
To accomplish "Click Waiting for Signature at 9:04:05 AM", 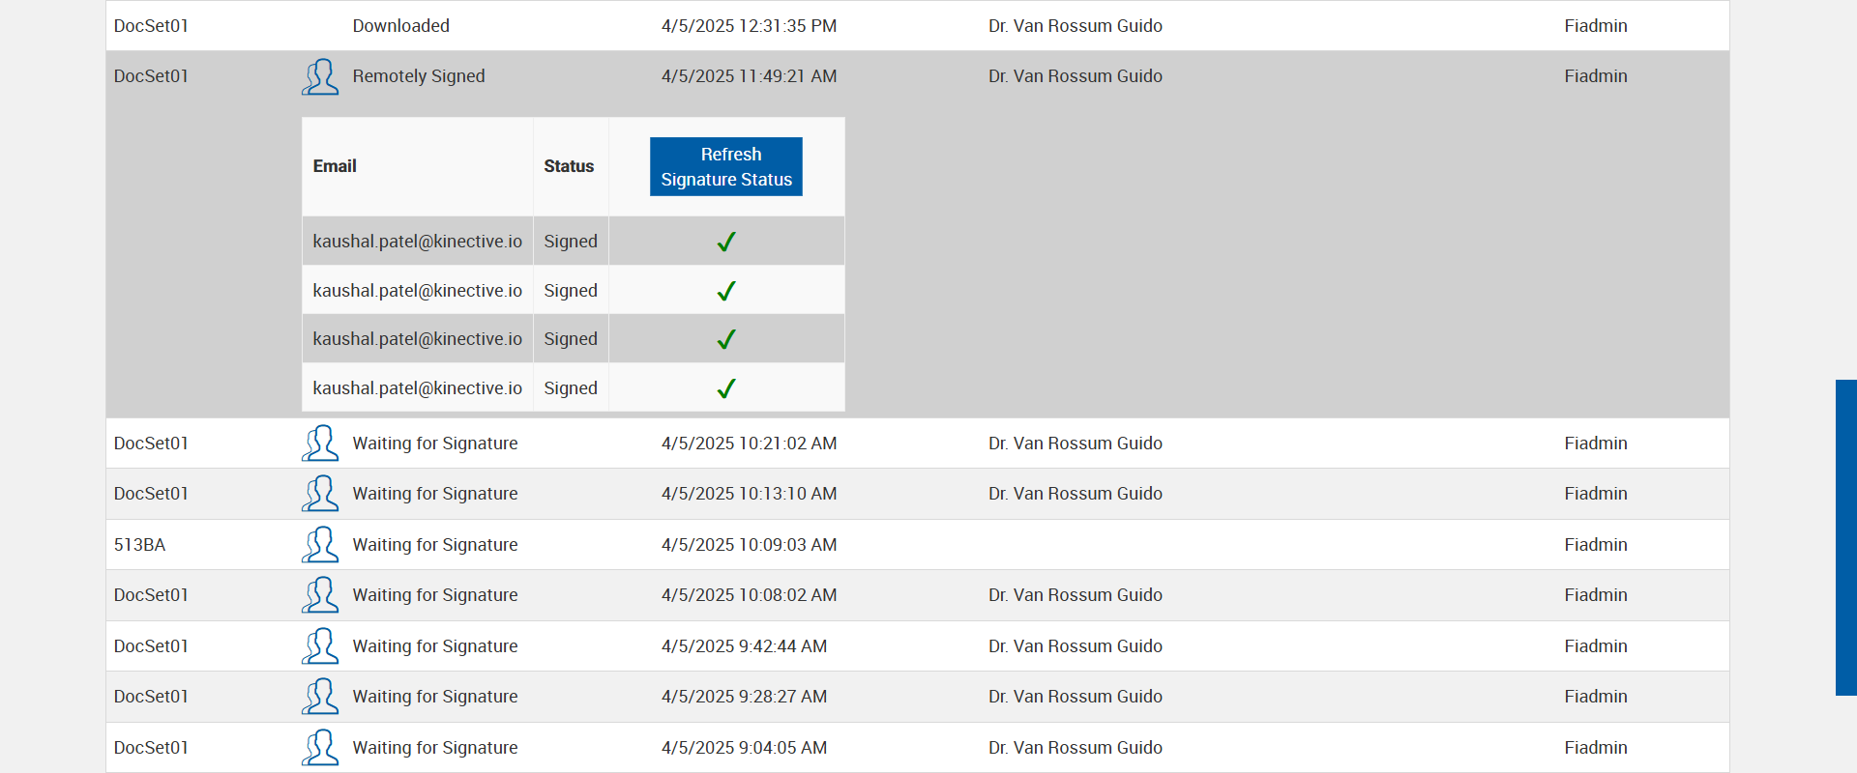I will [435, 748].
